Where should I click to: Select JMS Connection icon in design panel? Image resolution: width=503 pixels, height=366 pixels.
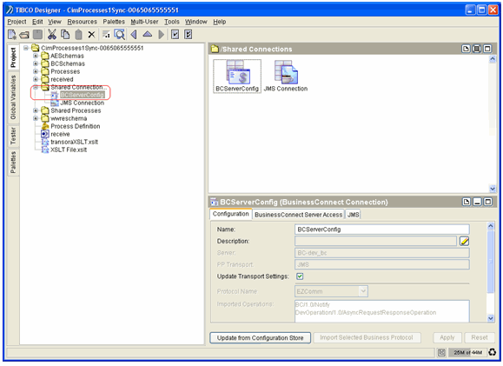(x=286, y=77)
